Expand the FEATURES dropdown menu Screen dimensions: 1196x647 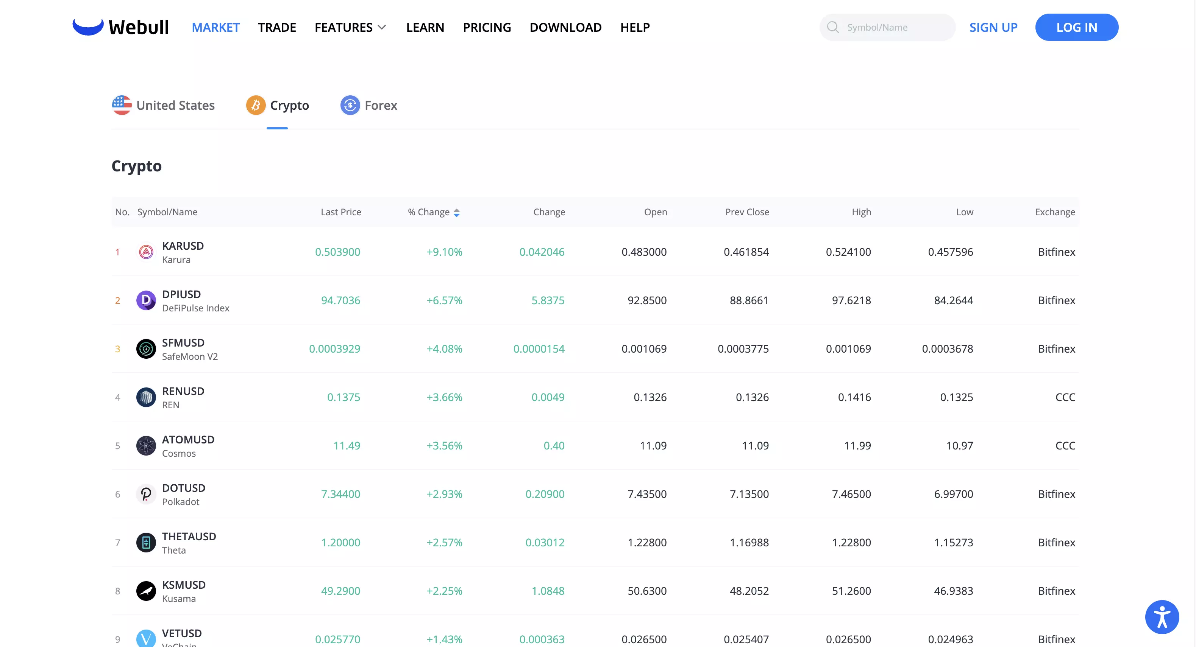(350, 27)
